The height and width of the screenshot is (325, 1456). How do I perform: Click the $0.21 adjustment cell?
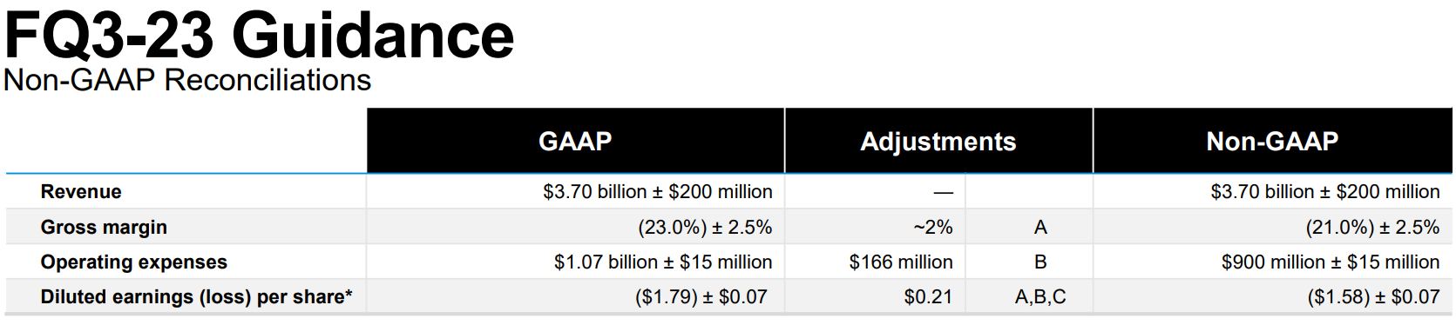tap(928, 296)
